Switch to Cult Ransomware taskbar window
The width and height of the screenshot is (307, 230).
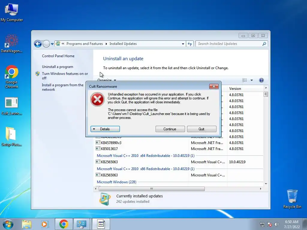tap(101, 224)
